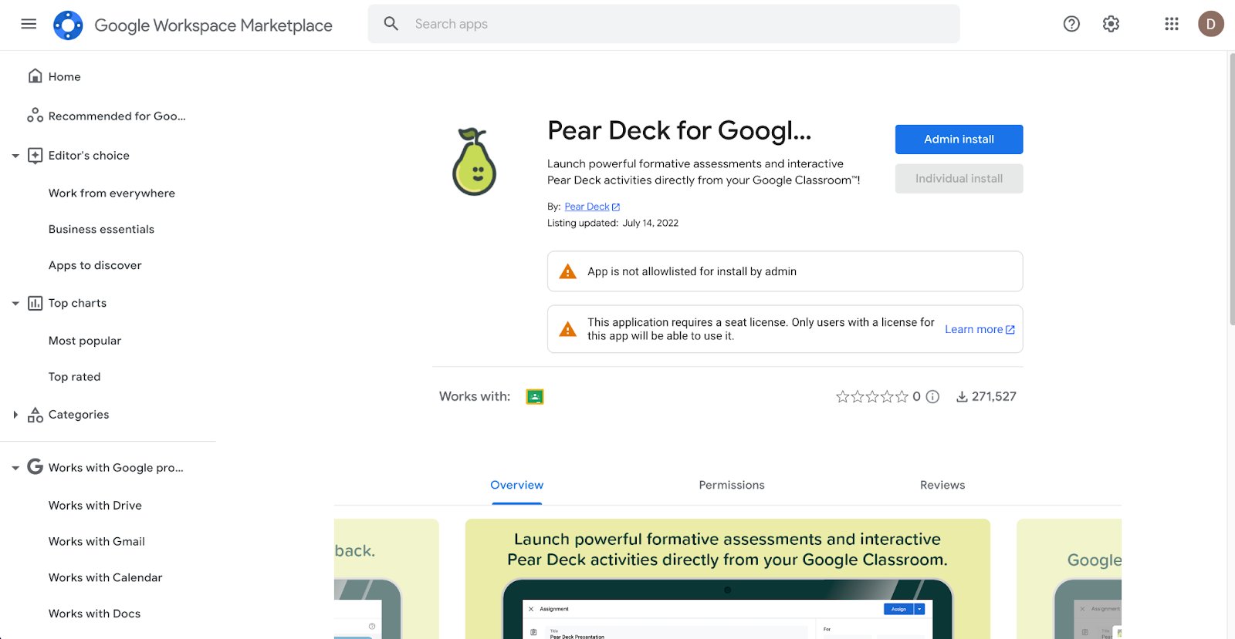The height and width of the screenshot is (639, 1235).
Task: Open Works with Calendar
Action: point(105,577)
